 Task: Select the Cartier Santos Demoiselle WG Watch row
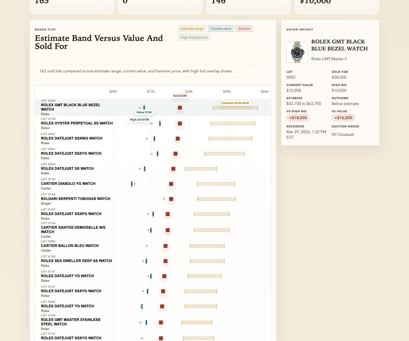click(x=73, y=229)
